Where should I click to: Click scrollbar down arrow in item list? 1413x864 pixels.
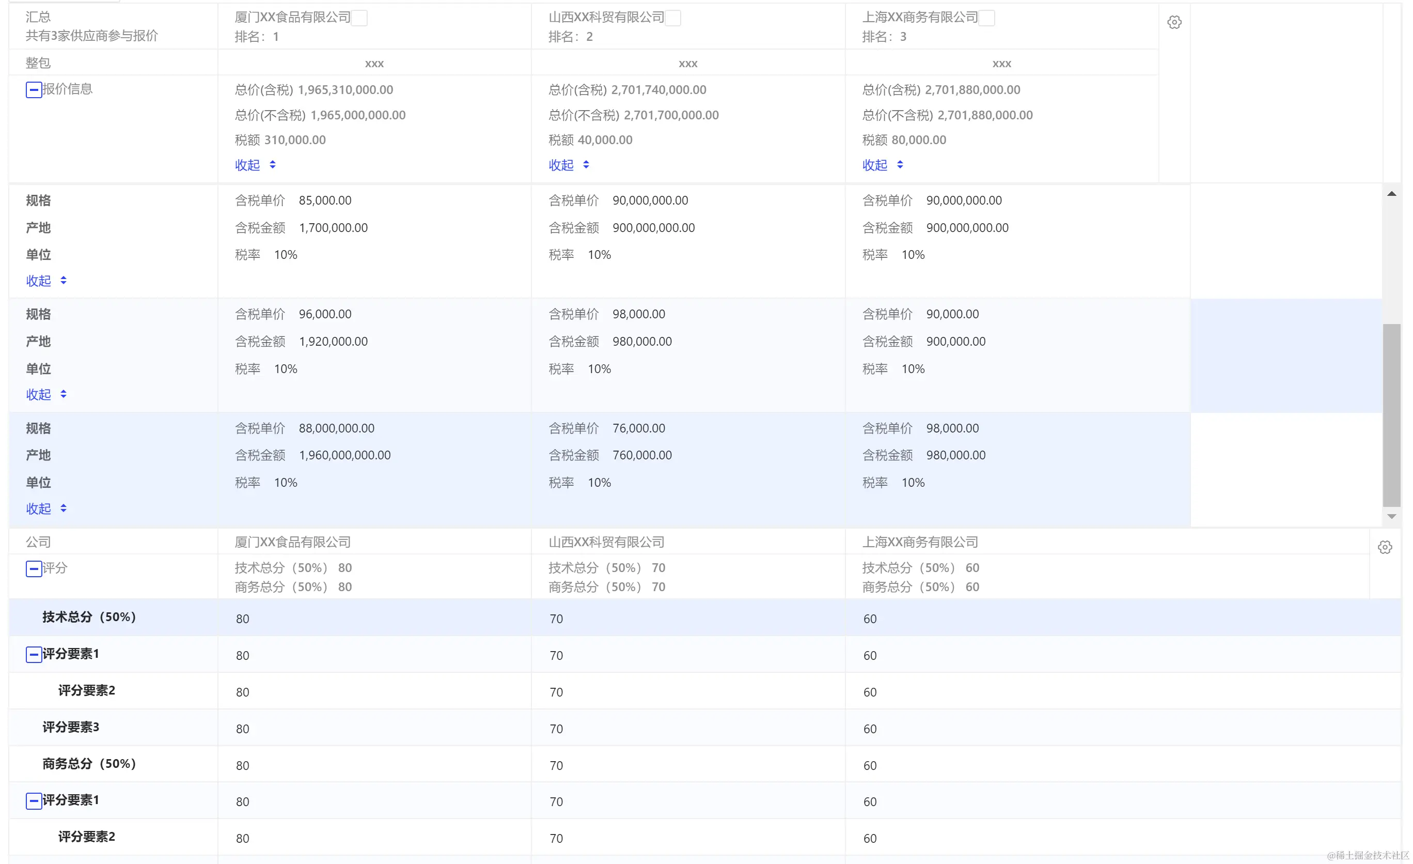coord(1391,516)
